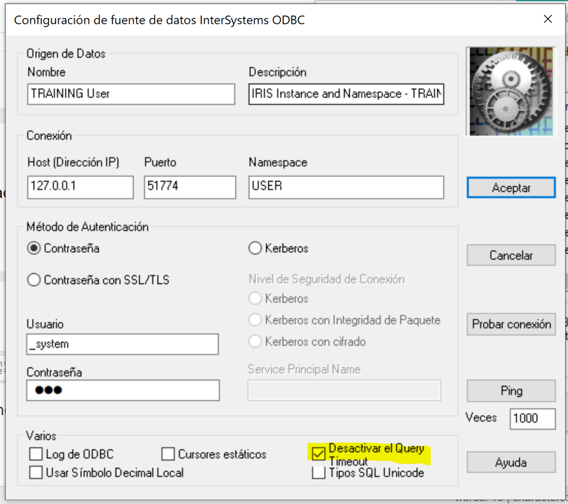Check Usar Símbolo Decimal Local
Screen dimensions: 568x504
coord(36,472)
